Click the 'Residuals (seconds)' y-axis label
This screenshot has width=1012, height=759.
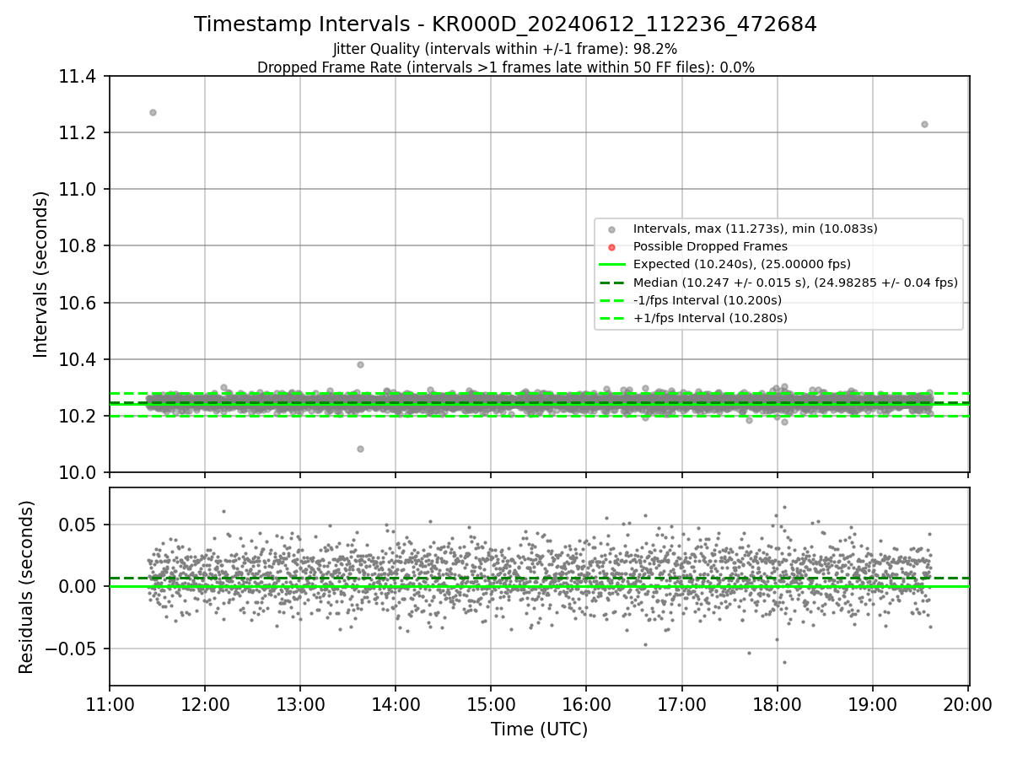(27, 586)
